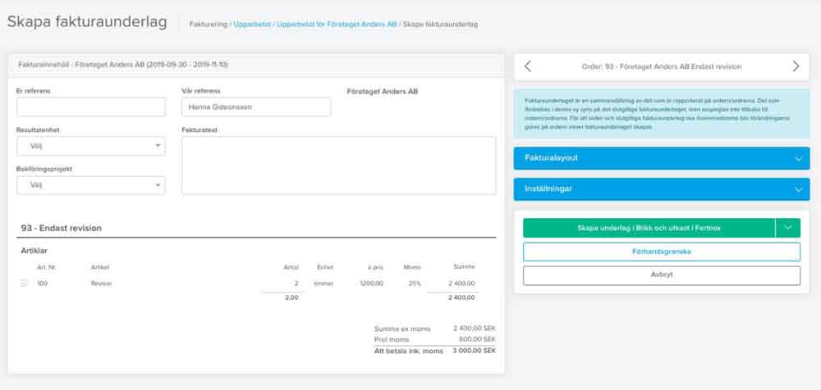Go to previous order with left arrow

528,66
